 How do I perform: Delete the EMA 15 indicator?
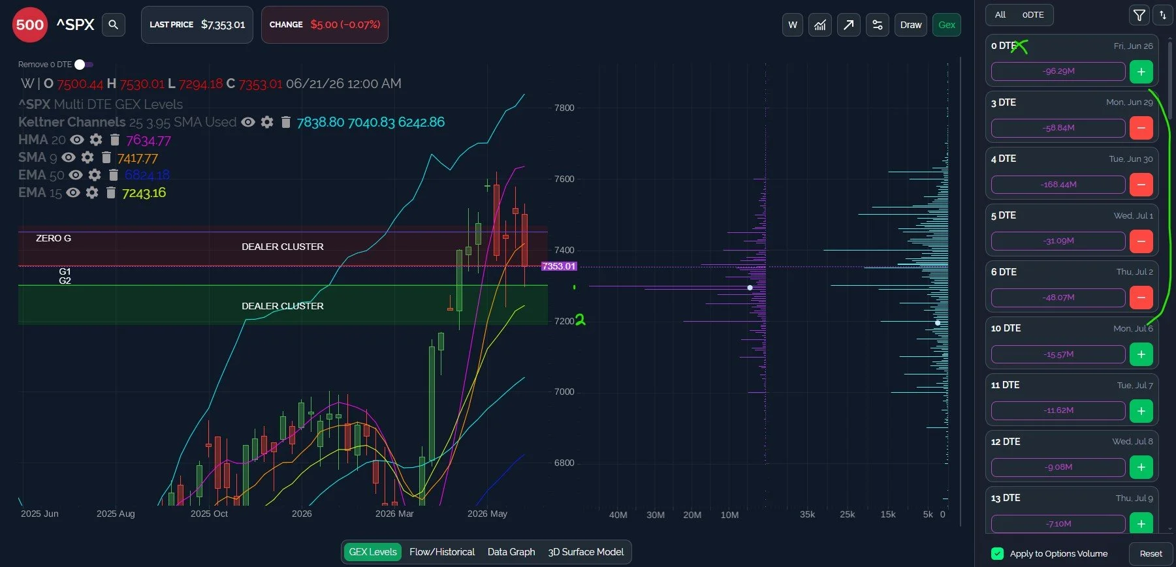111,192
